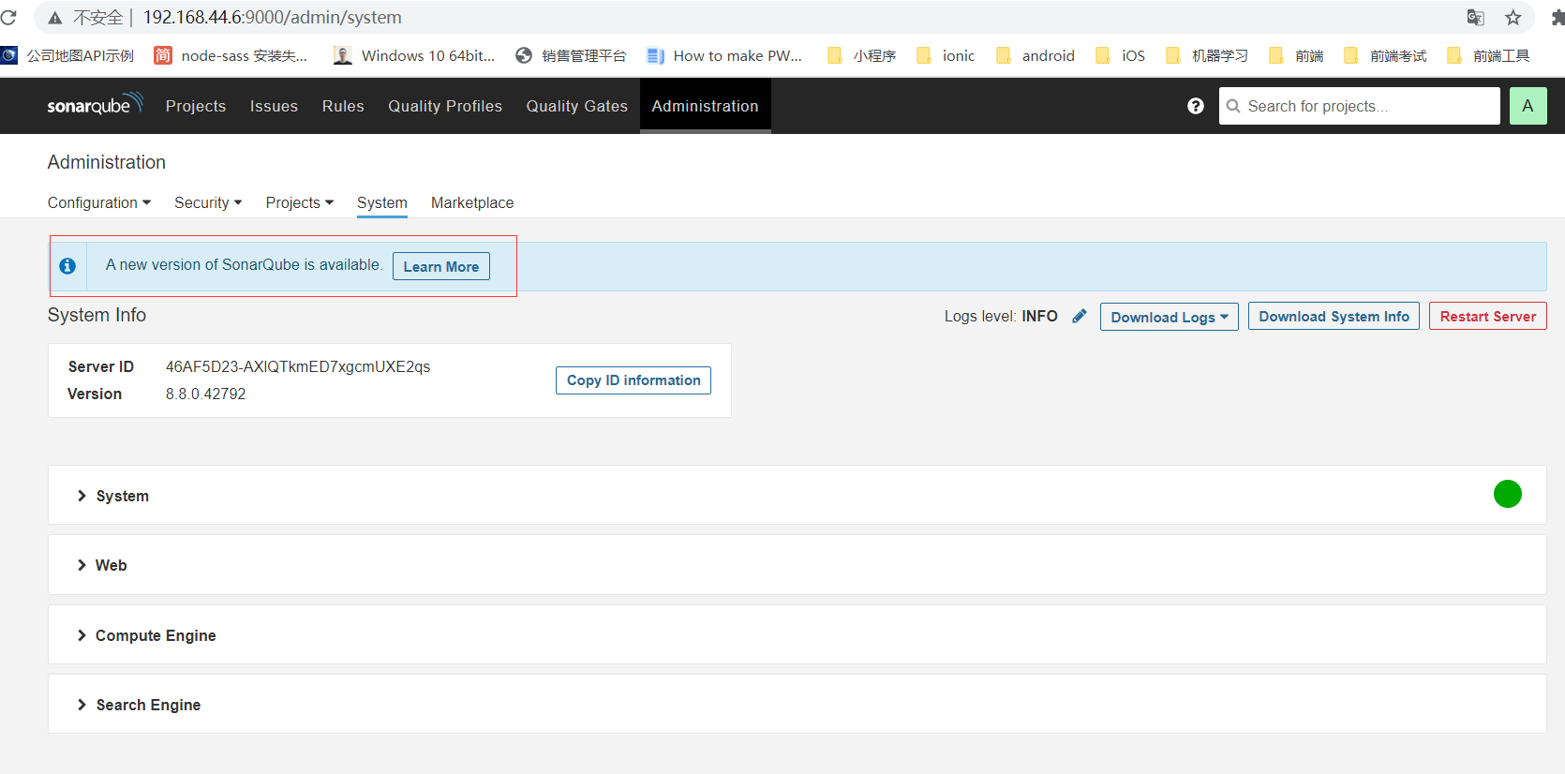Open the user avatar A menu
The width and height of the screenshot is (1565, 774).
coord(1528,106)
